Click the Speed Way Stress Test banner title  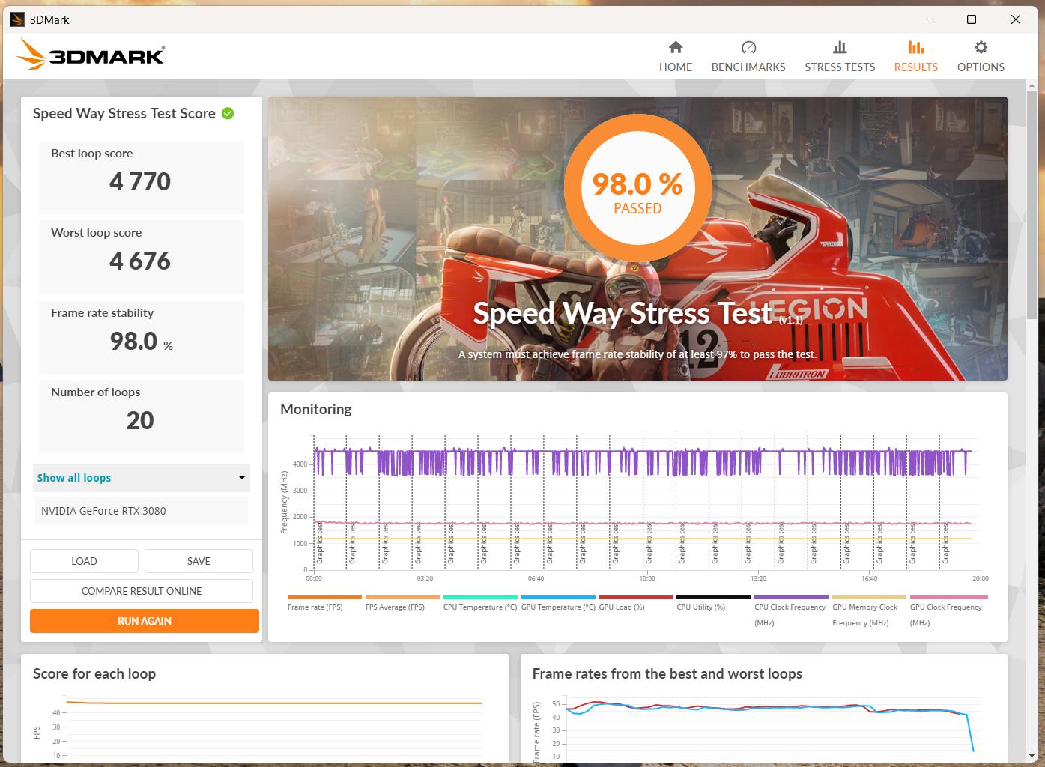coord(623,312)
